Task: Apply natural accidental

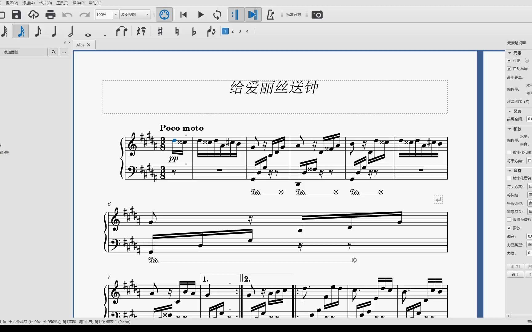Action: tap(177, 31)
